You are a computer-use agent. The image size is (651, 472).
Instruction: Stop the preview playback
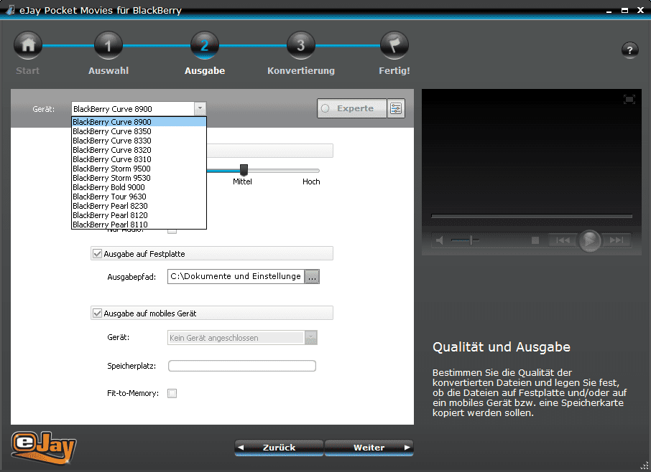click(535, 240)
